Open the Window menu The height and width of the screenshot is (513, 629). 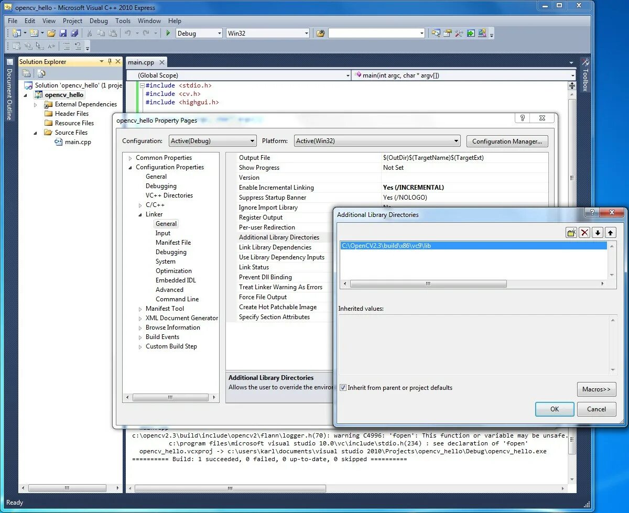click(149, 21)
